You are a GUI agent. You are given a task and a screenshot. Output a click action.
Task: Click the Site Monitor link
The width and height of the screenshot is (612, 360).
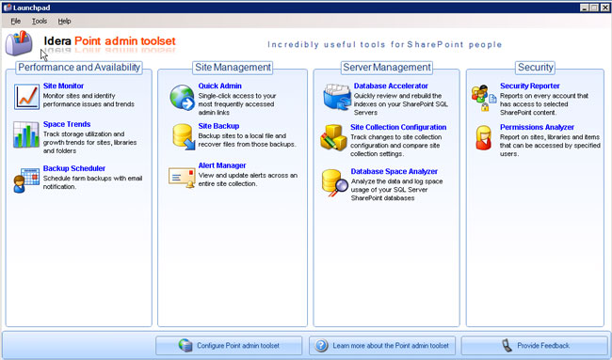[x=63, y=86]
